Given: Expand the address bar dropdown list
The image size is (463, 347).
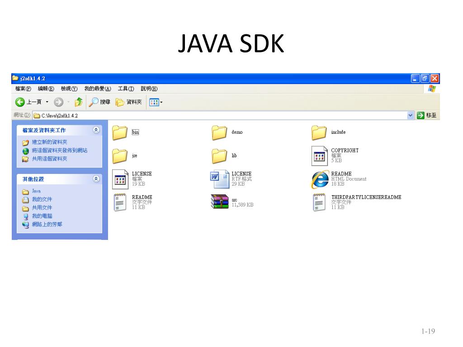Looking at the screenshot, I should point(410,115).
